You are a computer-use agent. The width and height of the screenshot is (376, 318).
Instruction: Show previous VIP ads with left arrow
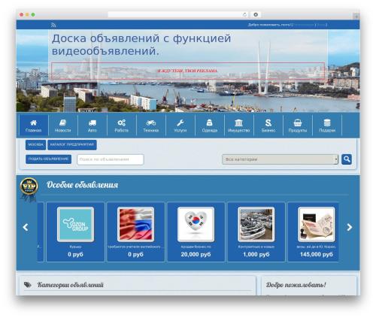(26, 227)
